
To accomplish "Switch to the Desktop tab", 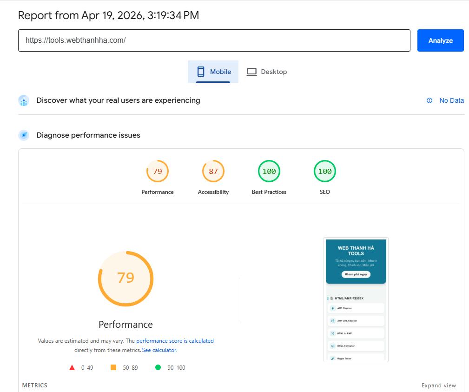I will point(266,72).
